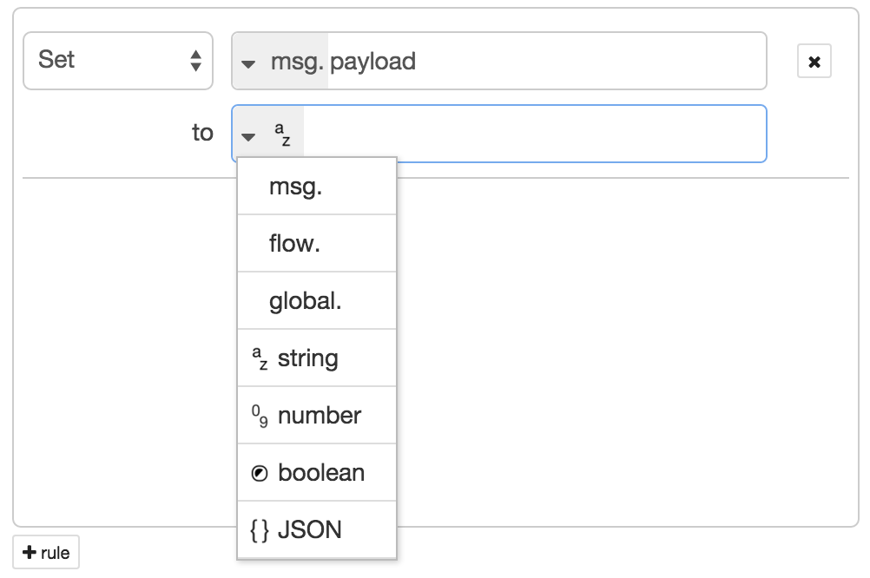Open the Set action dropdown
870x578 pixels.
click(x=117, y=61)
